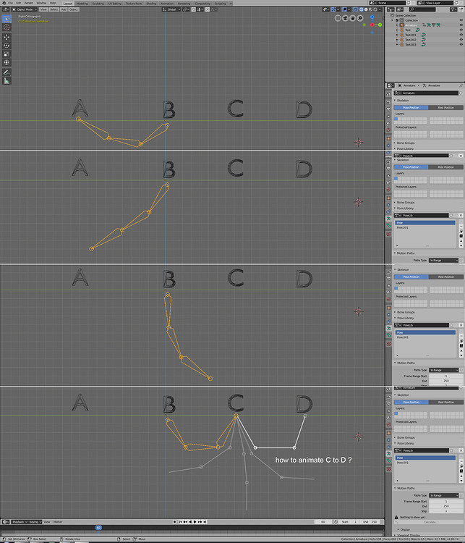The height and width of the screenshot is (543, 465).
Task: Open the pivot point dropdown
Action: 186,9
